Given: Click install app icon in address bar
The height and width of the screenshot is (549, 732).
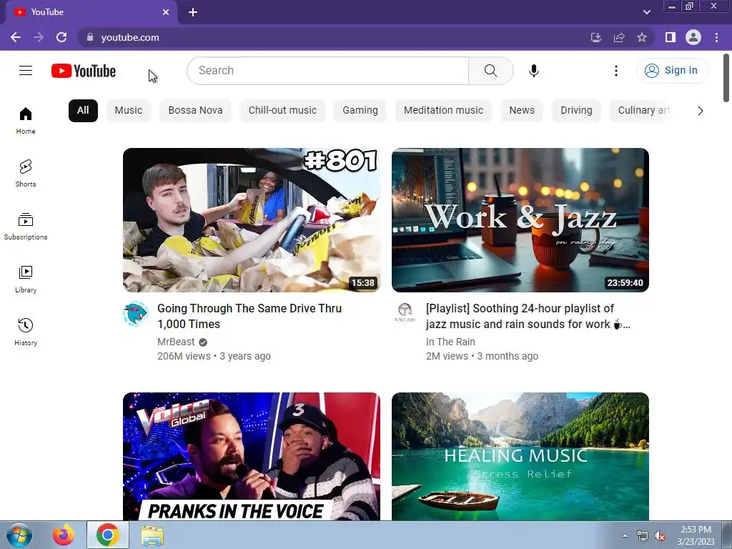Looking at the screenshot, I should tap(596, 37).
